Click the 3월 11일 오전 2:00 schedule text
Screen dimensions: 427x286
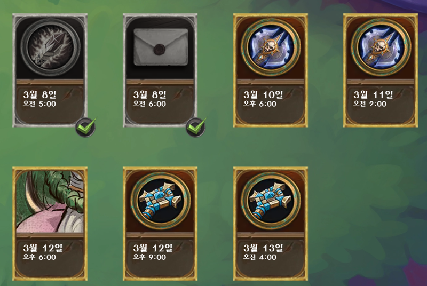coord(373,99)
